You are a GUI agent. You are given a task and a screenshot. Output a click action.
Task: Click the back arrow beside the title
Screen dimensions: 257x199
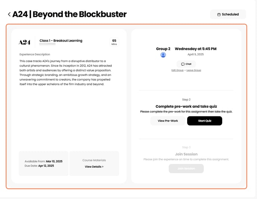click(x=9, y=15)
